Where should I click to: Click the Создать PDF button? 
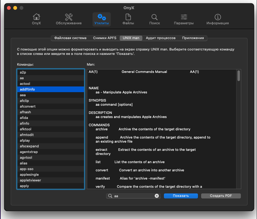point(221,196)
